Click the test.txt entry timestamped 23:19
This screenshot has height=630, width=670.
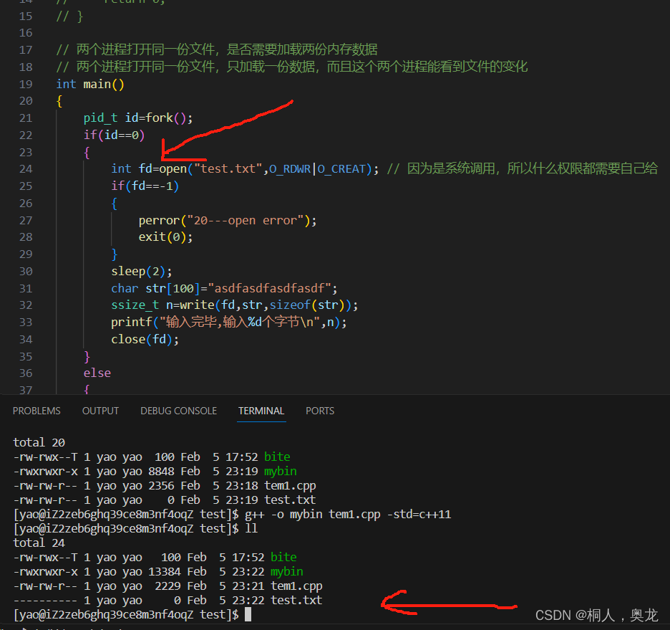[165, 500]
